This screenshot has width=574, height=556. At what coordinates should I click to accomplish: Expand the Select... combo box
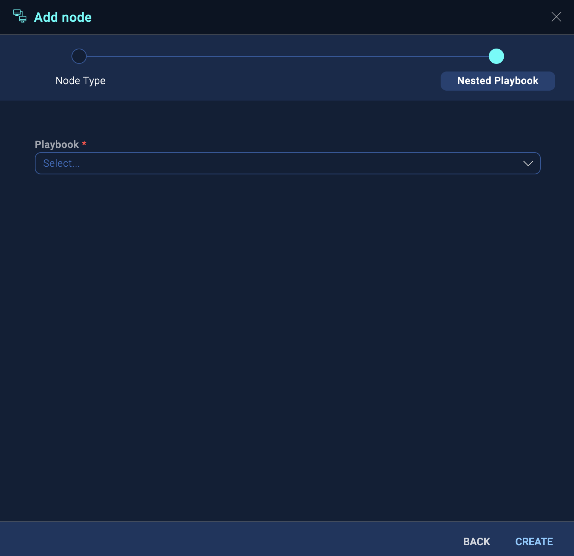point(287,163)
